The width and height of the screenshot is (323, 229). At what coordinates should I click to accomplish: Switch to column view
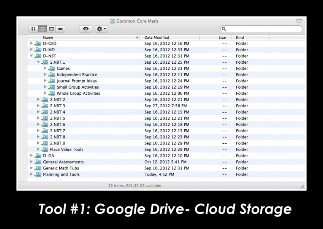pos(52,29)
